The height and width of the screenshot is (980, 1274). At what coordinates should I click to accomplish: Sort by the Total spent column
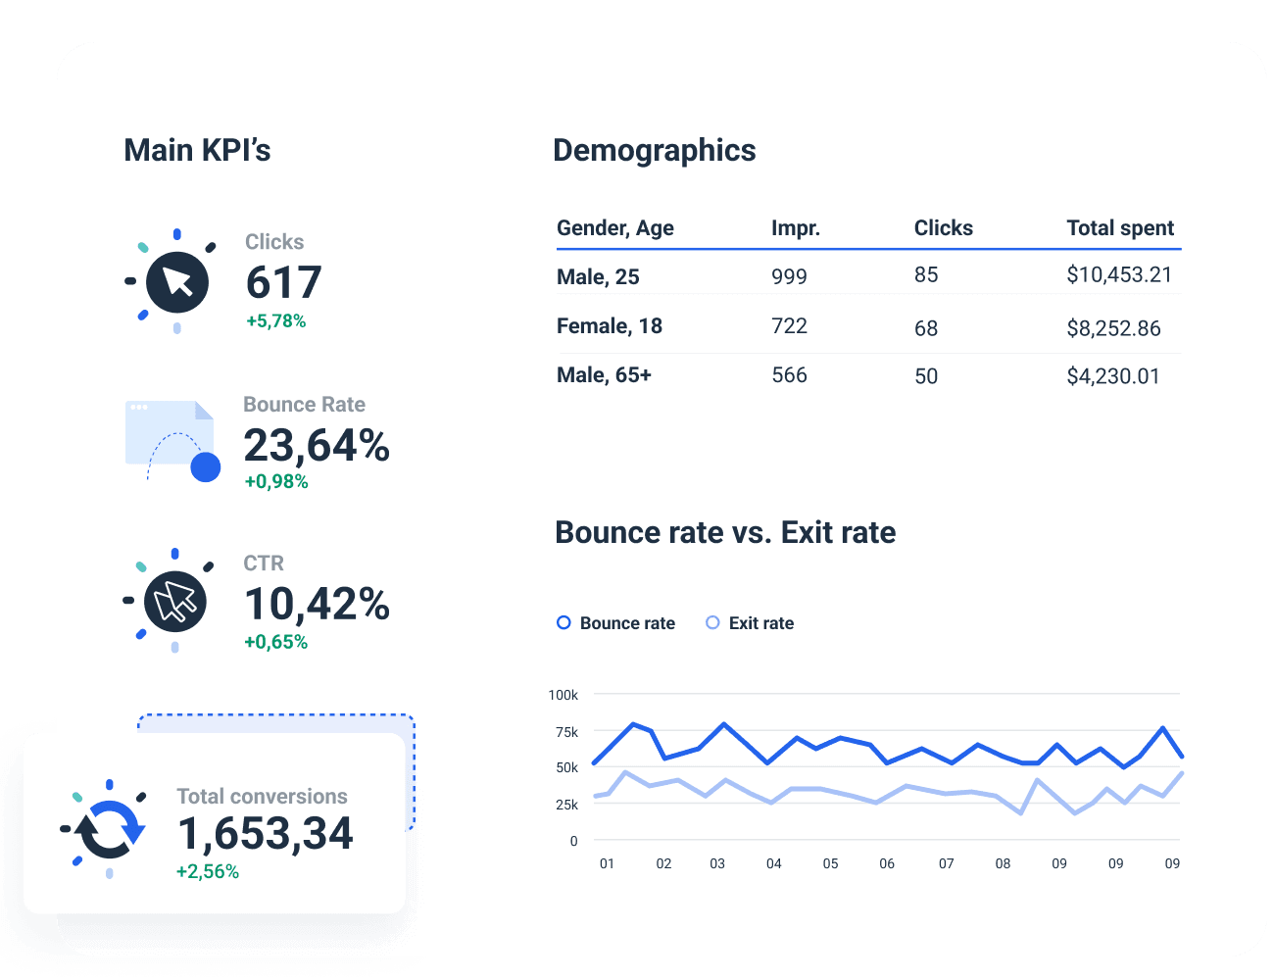pyautogui.click(x=1120, y=227)
